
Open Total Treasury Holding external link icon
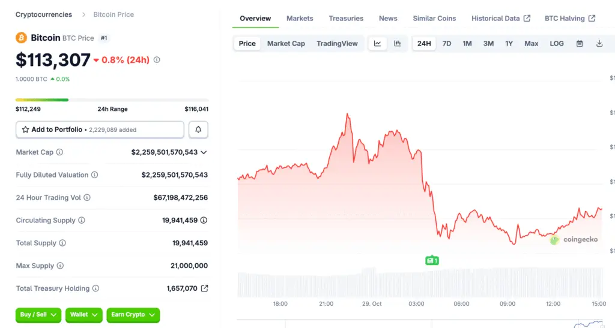tap(204, 288)
